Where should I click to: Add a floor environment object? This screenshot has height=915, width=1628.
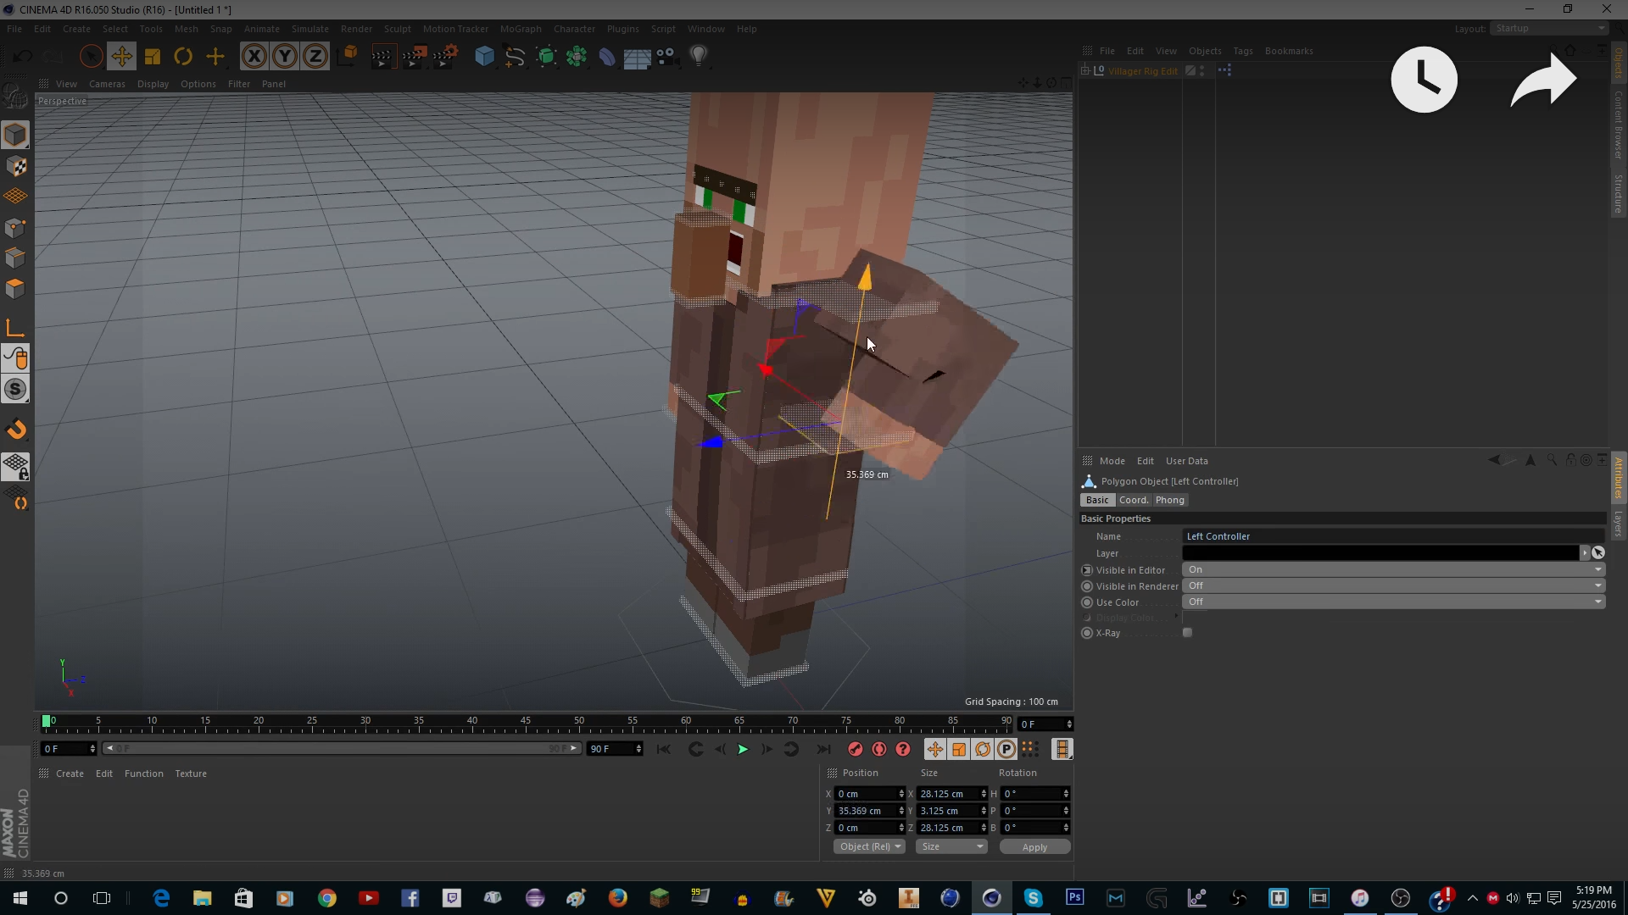pos(637,57)
